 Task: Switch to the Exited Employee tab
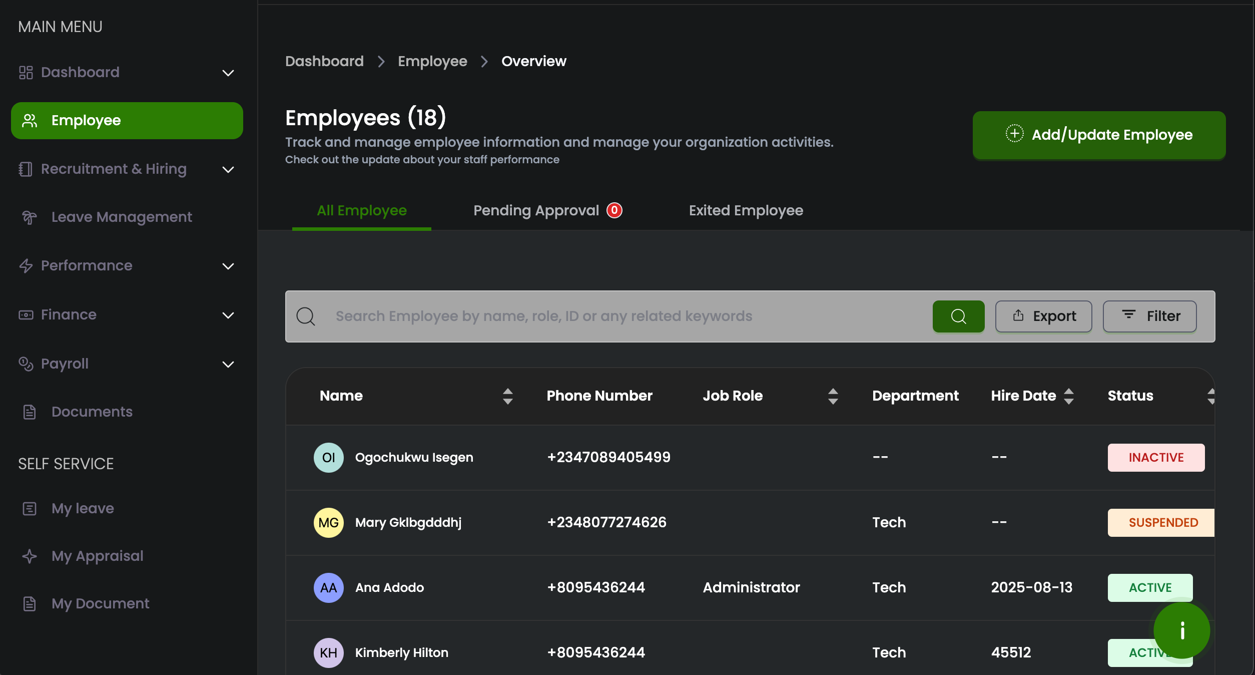[746, 210]
